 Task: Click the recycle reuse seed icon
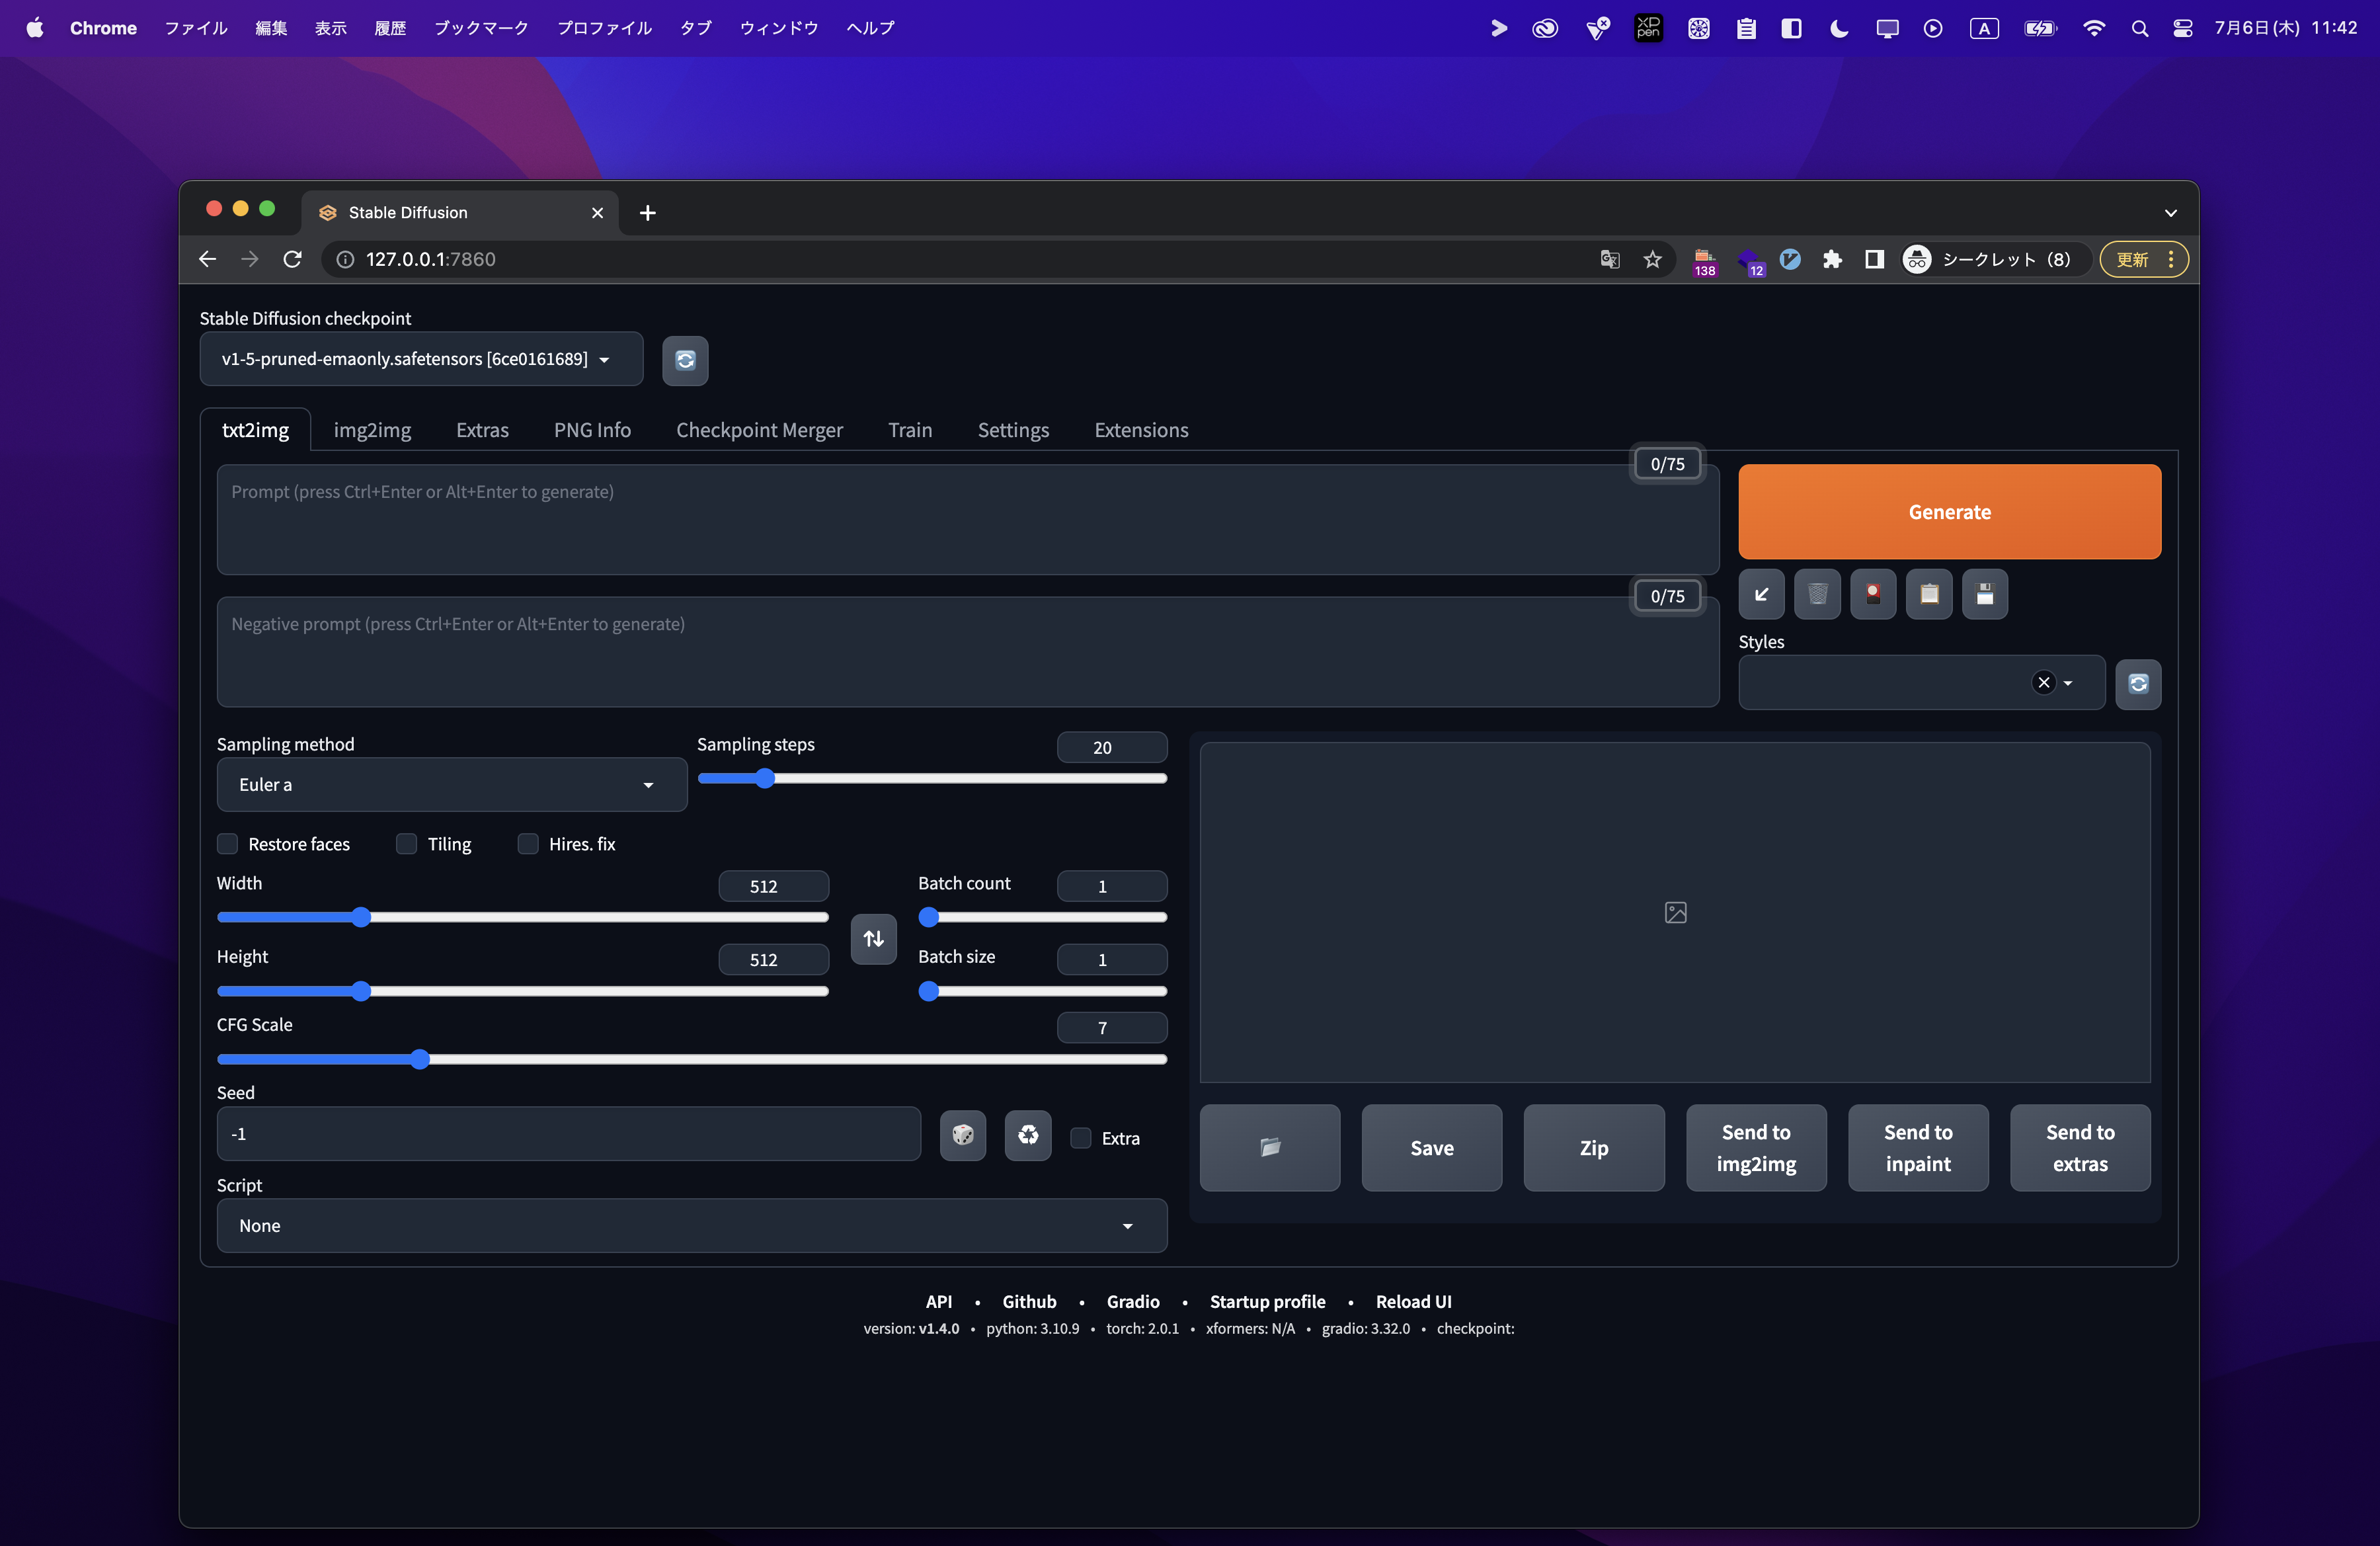pyautogui.click(x=1028, y=1135)
